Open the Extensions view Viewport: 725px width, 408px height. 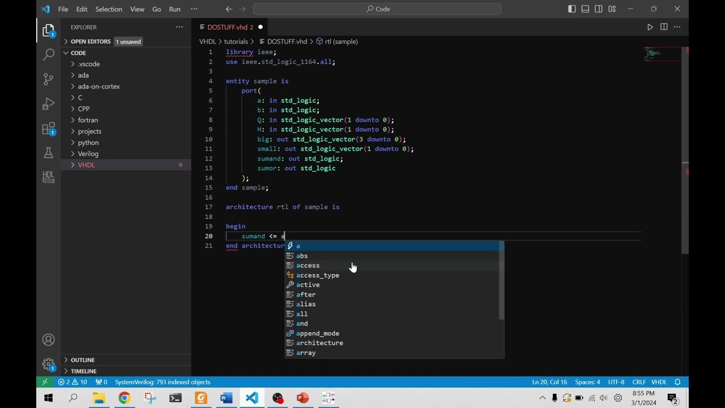point(49,129)
